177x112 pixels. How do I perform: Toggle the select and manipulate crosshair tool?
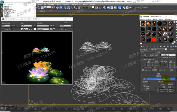[x=57, y=8]
